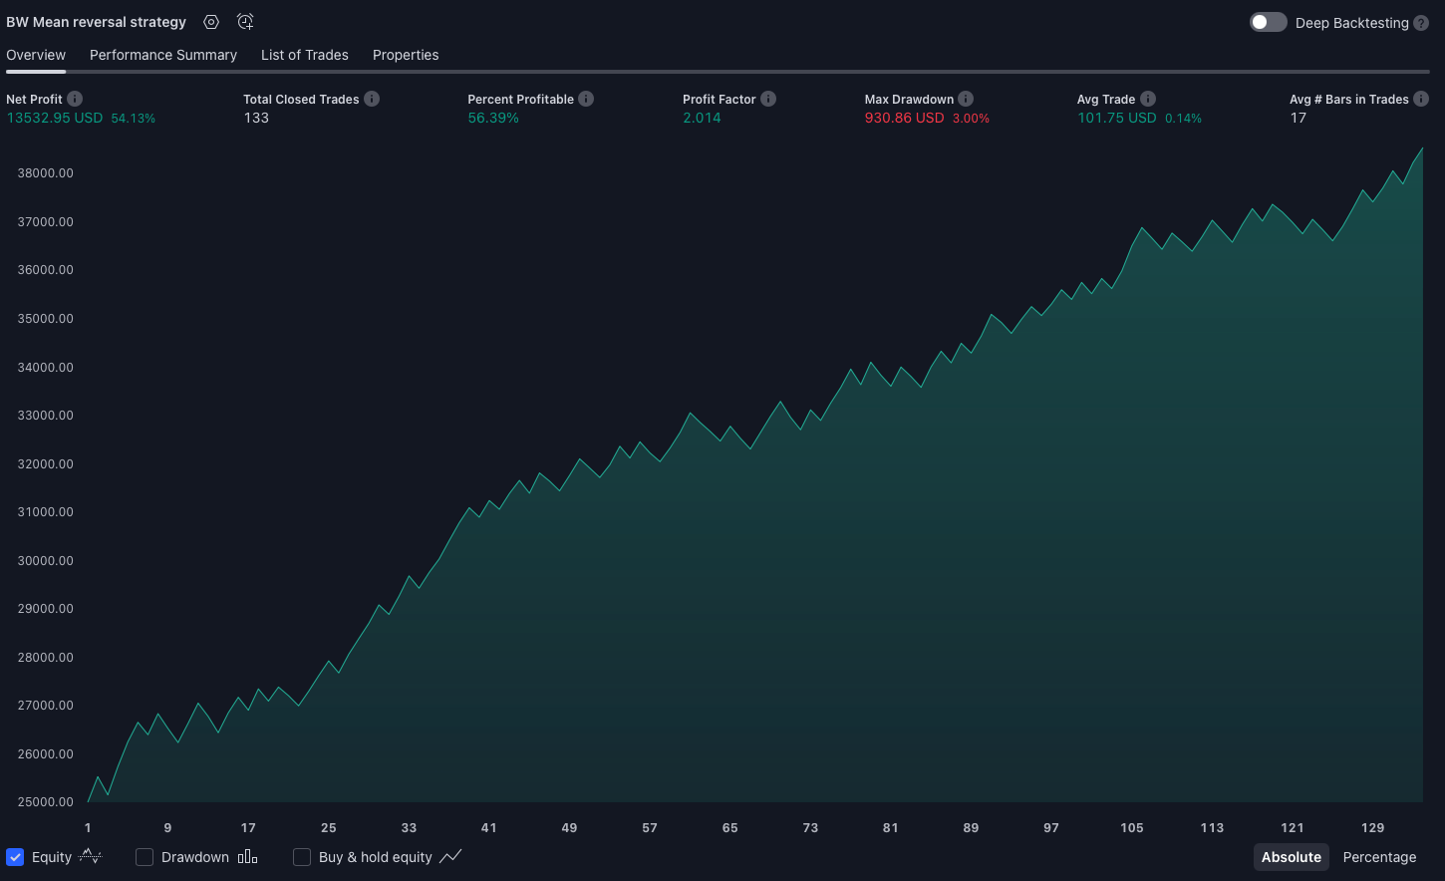Click Profit Factor info icon

[x=768, y=99]
